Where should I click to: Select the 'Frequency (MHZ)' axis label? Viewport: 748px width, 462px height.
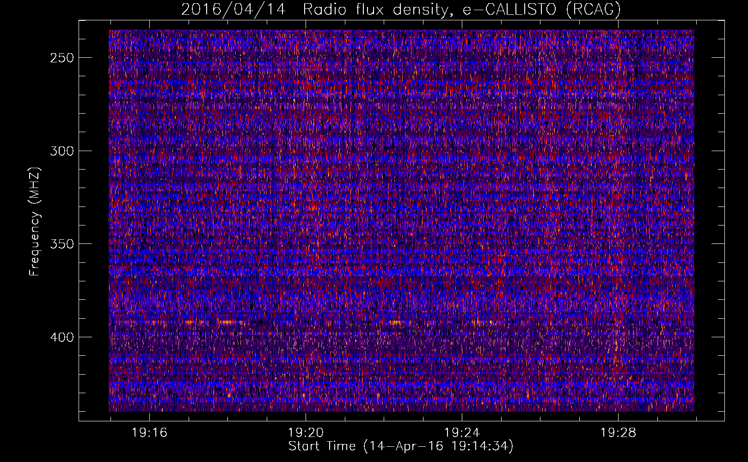click(35, 221)
